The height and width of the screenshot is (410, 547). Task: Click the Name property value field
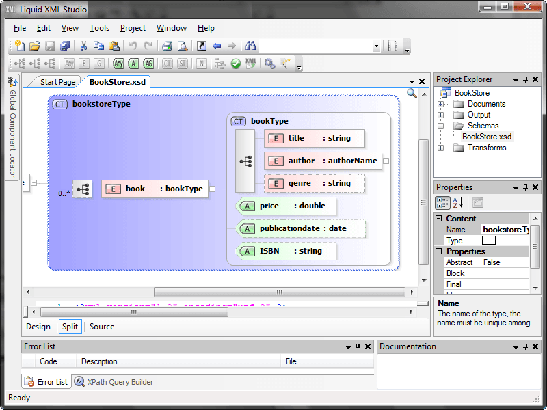coord(505,230)
